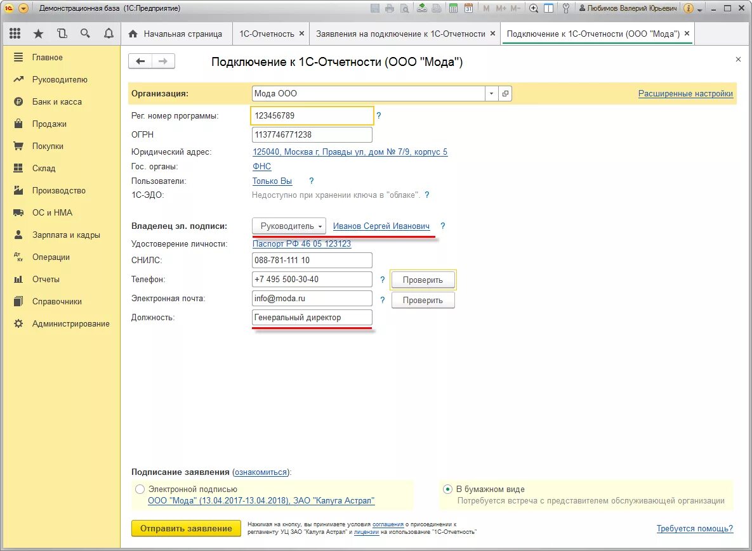Image resolution: width=752 pixels, height=551 pixels.
Task: Select В бумажном виде radio option
Action: click(447, 489)
